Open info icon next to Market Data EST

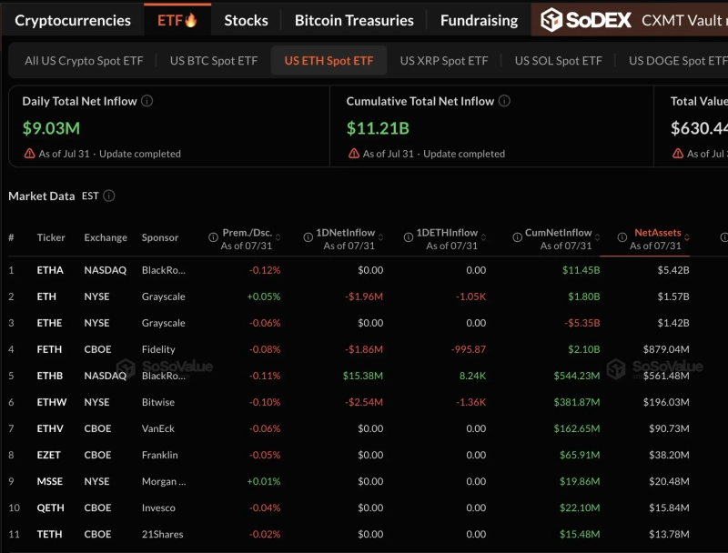(108, 196)
